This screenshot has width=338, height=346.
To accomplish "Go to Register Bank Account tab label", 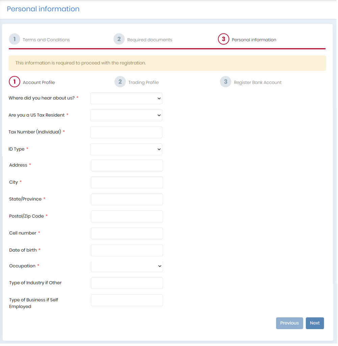I will (x=257, y=82).
